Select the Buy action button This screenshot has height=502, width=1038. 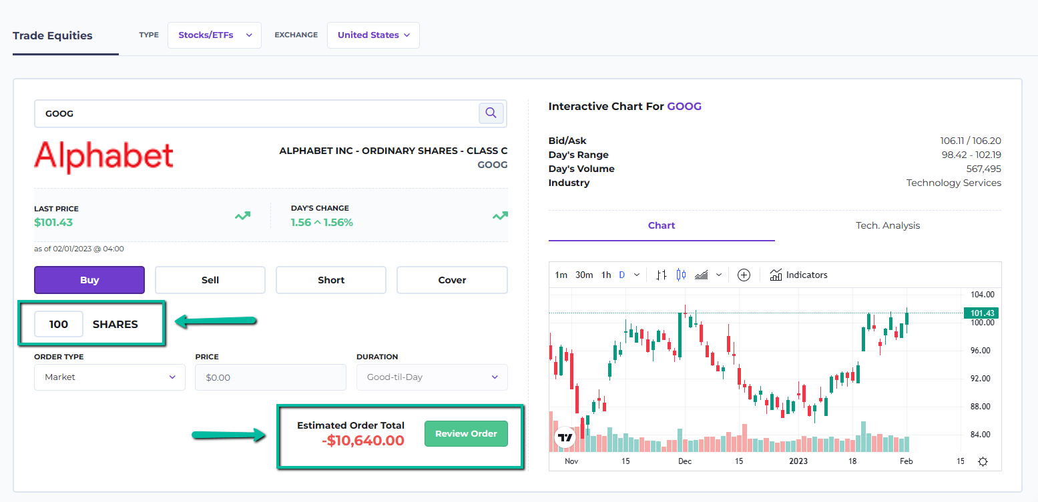pyautogui.click(x=89, y=280)
